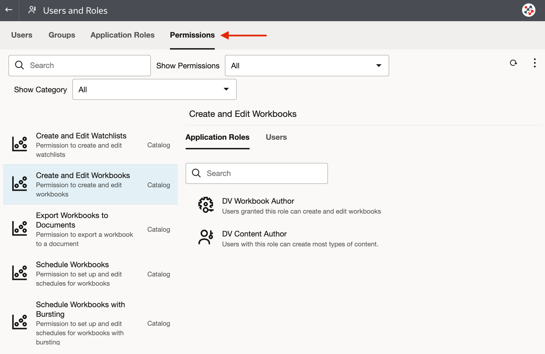Image resolution: width=545 pixels, height=354 pixels.
Task: Open the vertical three-dot options menu
Action: point(535,63)
